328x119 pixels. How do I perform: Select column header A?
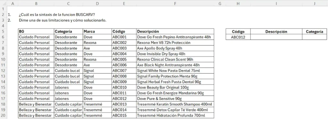13,4
